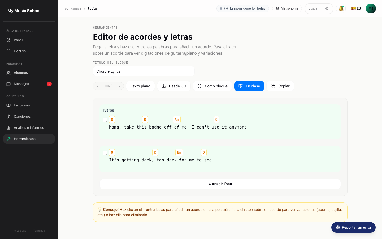Click the D chord above to see
The image size is (382, 239).
(x=204, y=153)
